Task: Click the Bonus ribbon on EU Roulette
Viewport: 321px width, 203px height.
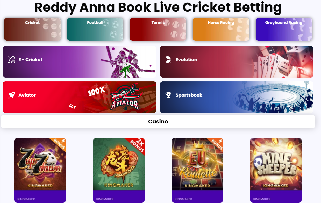Action: (217, 144)
